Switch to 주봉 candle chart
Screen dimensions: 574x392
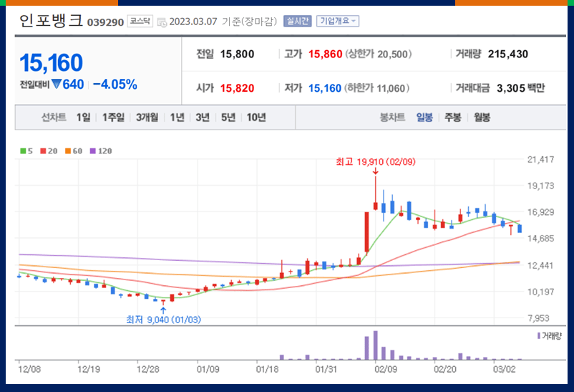click(x=453, y=118)
